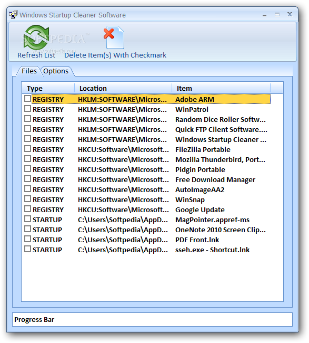
Task: Check the WinPatrol checkbox
Action: [x=27, y=109]
